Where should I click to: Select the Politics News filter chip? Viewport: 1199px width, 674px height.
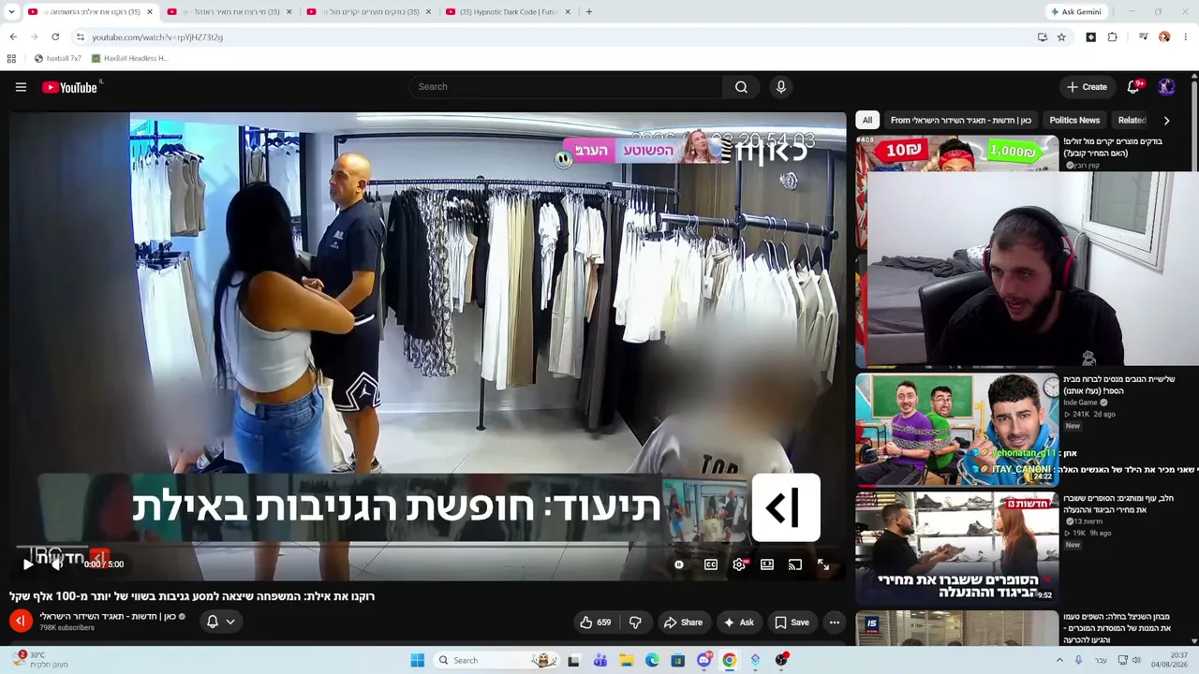point(1074,120)
